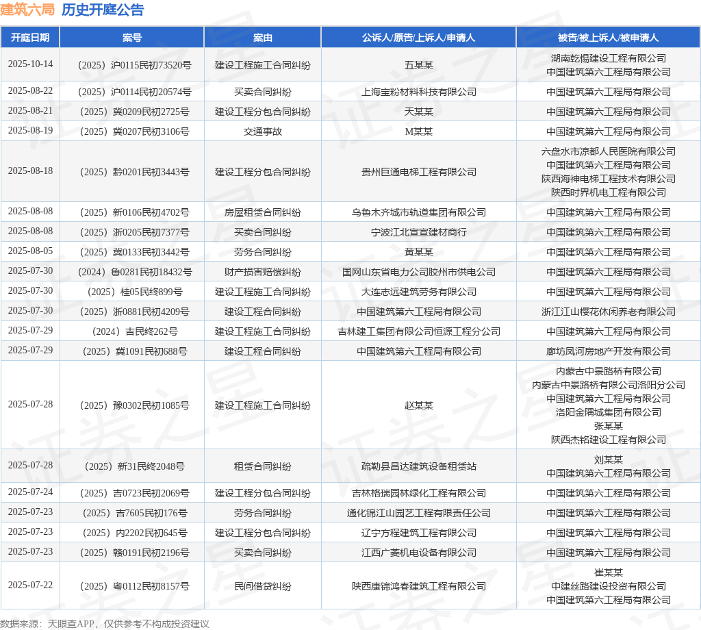Click plaintiff 疏勒县昌达建筑设备租赁站
The height and width of the screenshot is (630, 701).
(x=419, y=466)
